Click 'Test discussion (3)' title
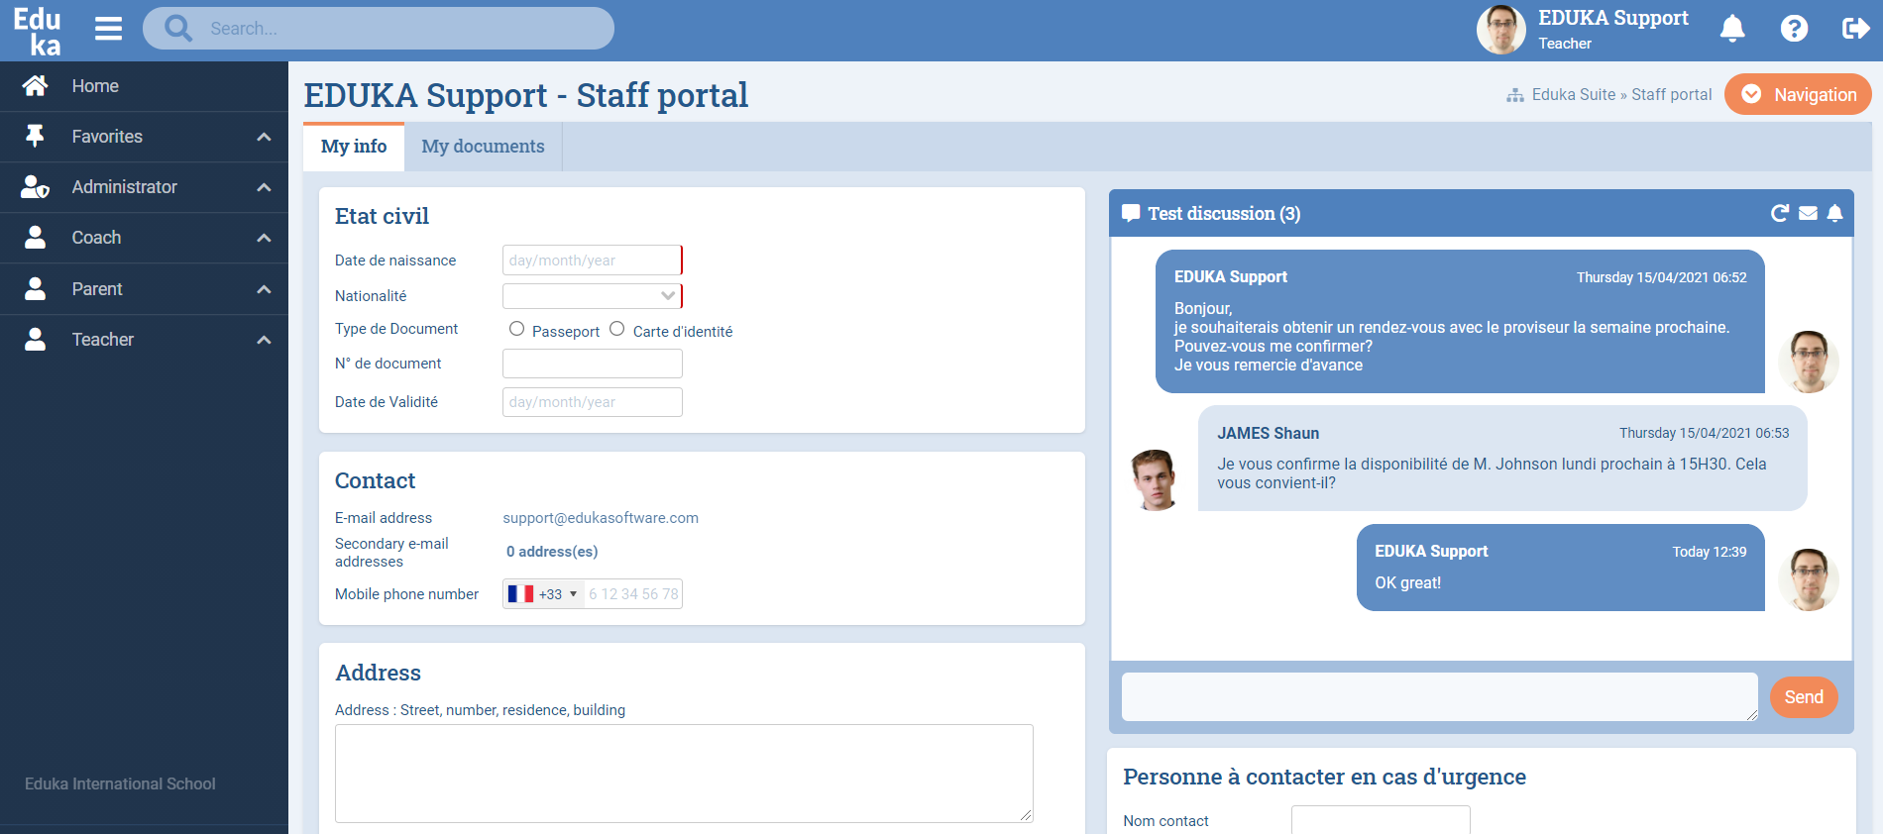 [1224, 213]
